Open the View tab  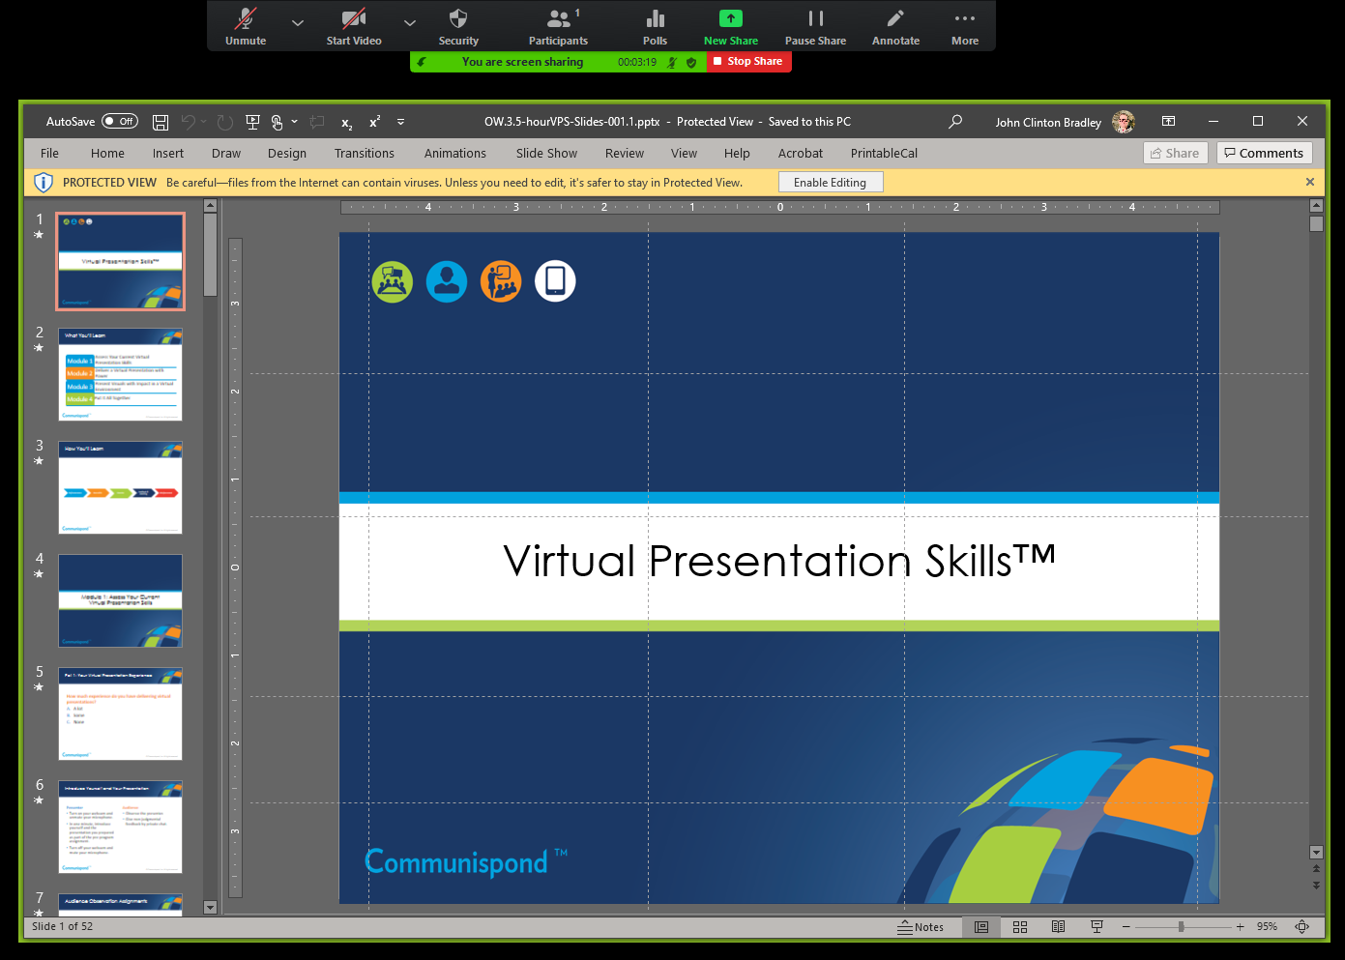point(684,154)
